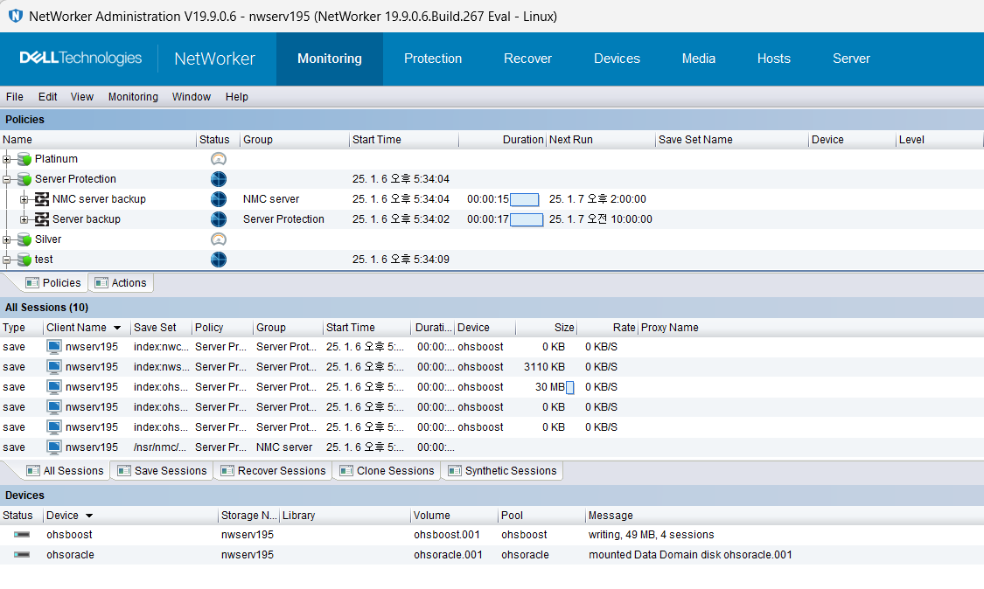984x589 pixels.
Task: Open the Edit menu
Action: (x=48, y=97)
